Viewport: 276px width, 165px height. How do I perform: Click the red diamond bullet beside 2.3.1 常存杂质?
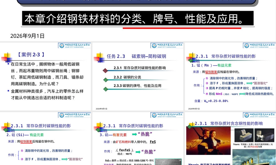[x=105, y=70]
